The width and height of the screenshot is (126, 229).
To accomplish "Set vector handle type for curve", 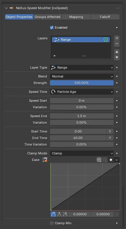I will (59, 214).
